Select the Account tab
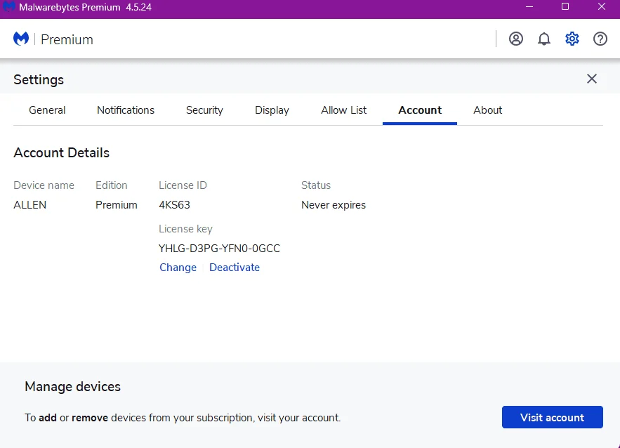 (x=419, y=110)
